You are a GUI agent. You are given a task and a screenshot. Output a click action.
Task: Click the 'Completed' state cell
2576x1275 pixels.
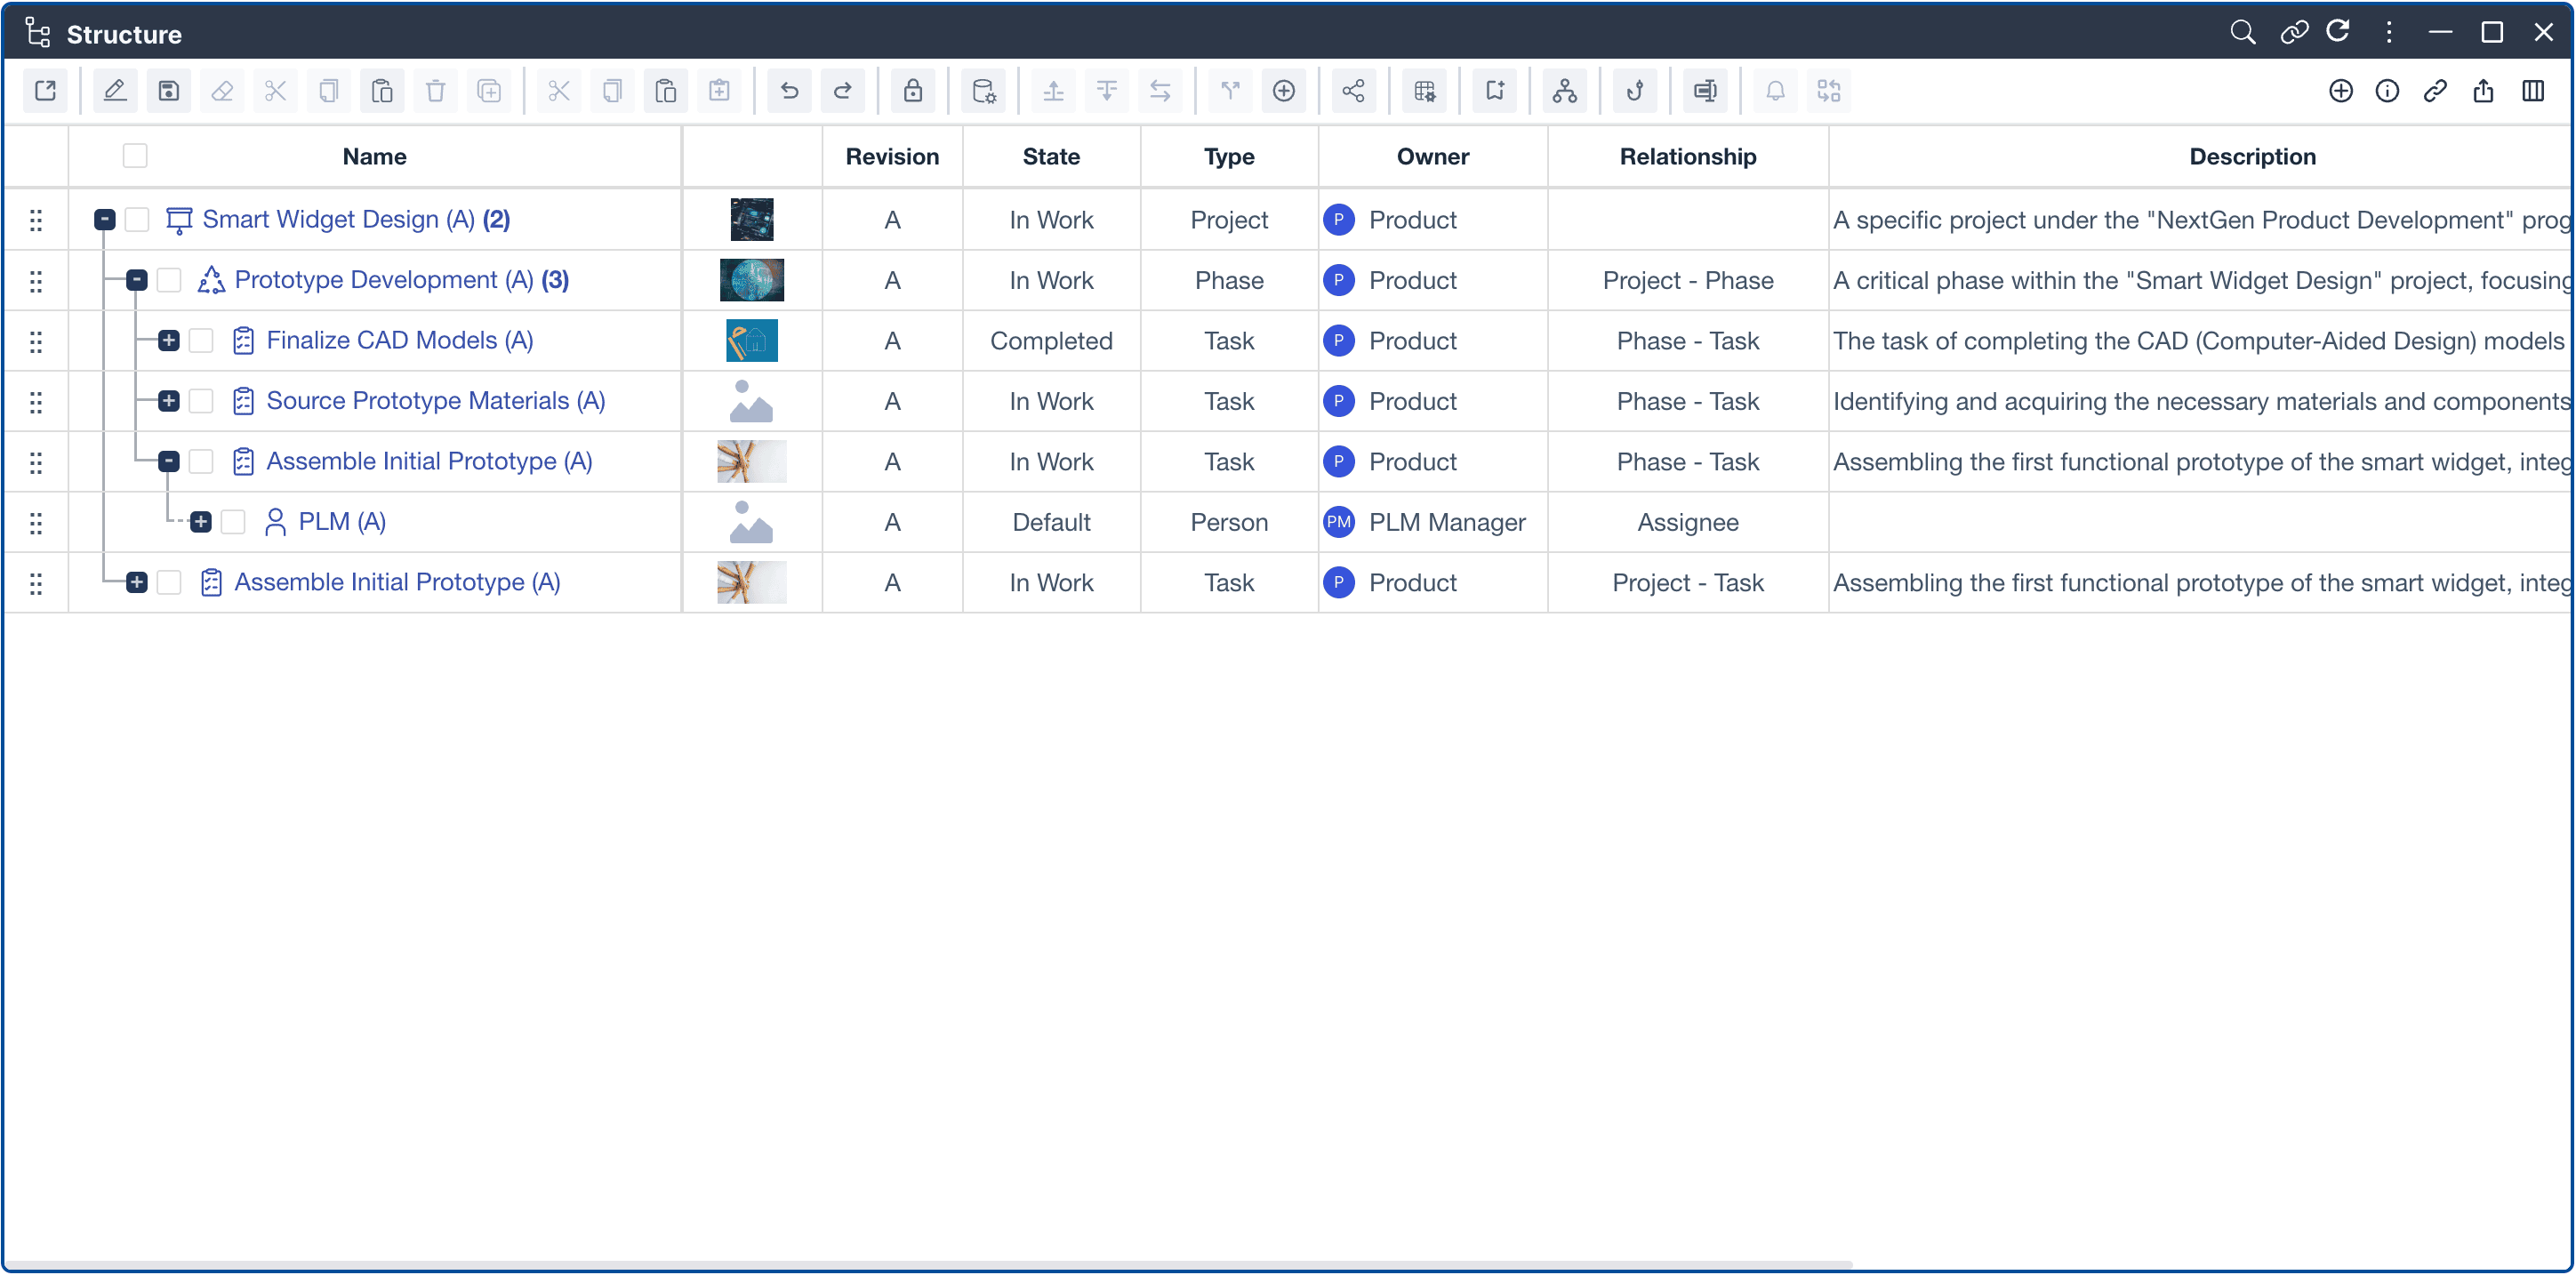coord(1051,341)
